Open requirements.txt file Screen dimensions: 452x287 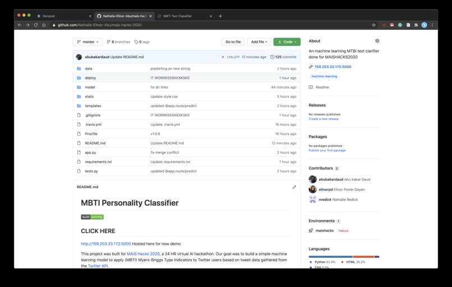[98, 161]
